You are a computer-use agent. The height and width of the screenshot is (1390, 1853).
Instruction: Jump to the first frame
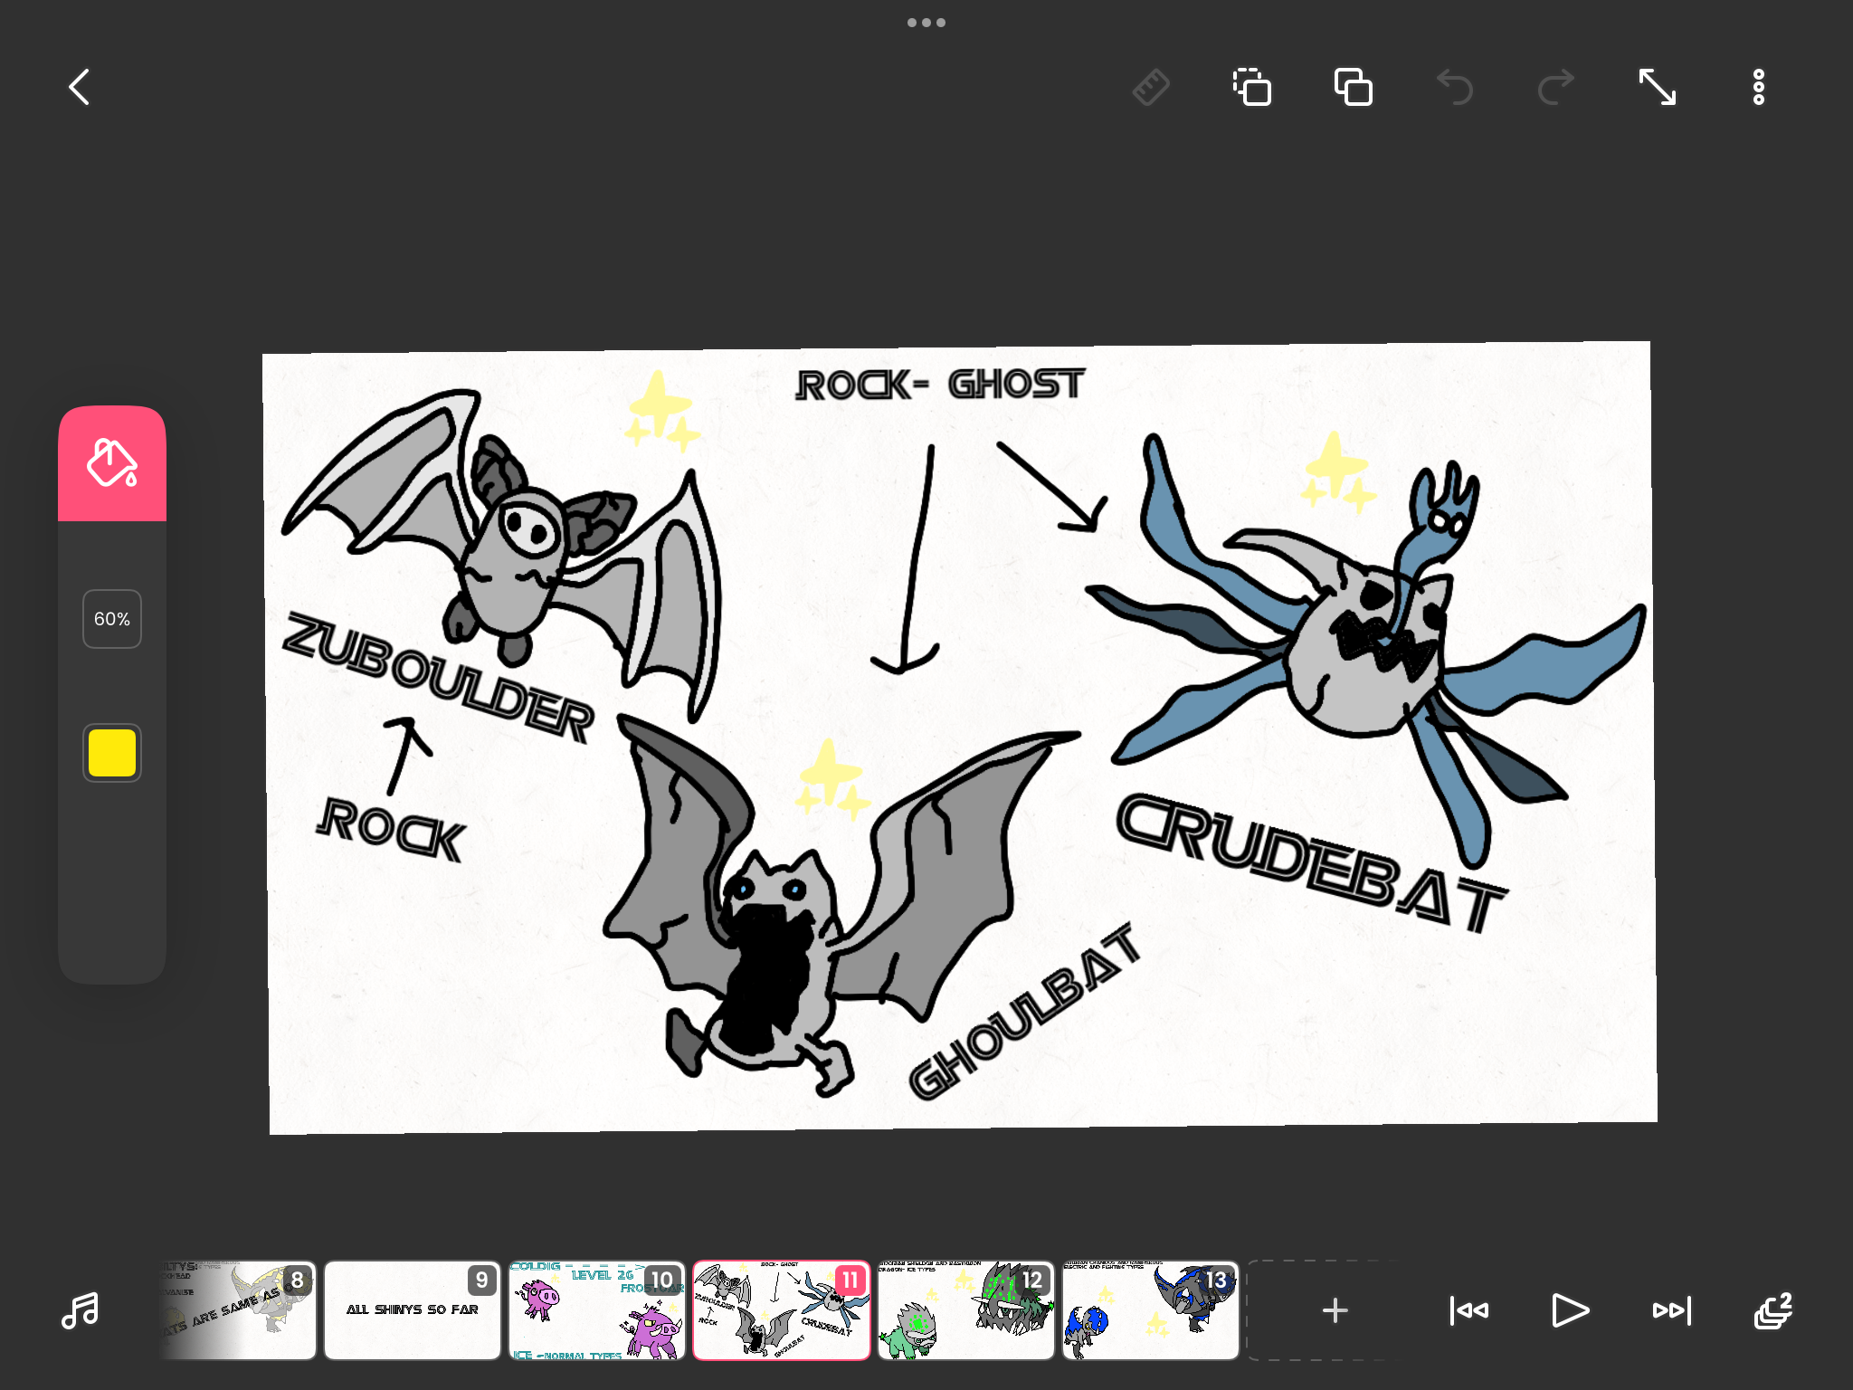[x=1469, y=1310]
